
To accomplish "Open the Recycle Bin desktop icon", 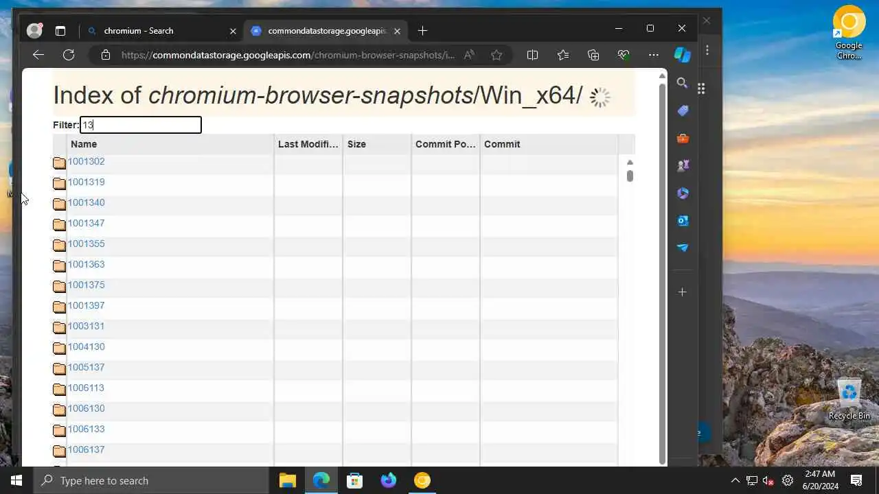I will coord(849,399).
